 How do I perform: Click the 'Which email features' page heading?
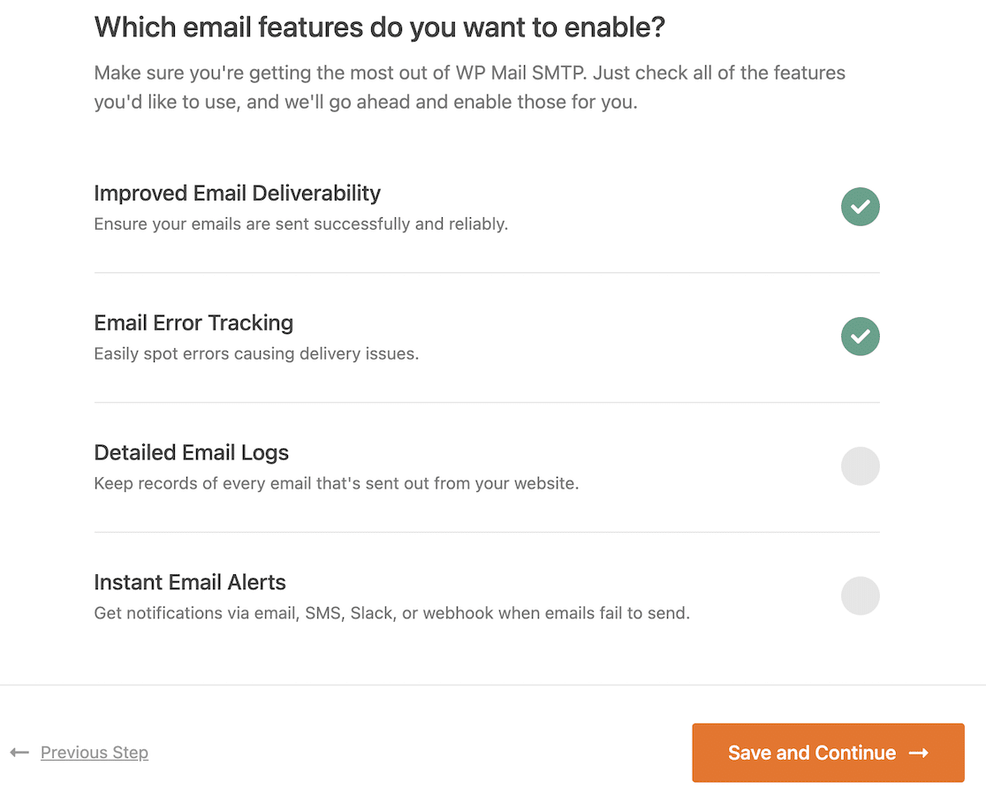[x=379, y=27]
